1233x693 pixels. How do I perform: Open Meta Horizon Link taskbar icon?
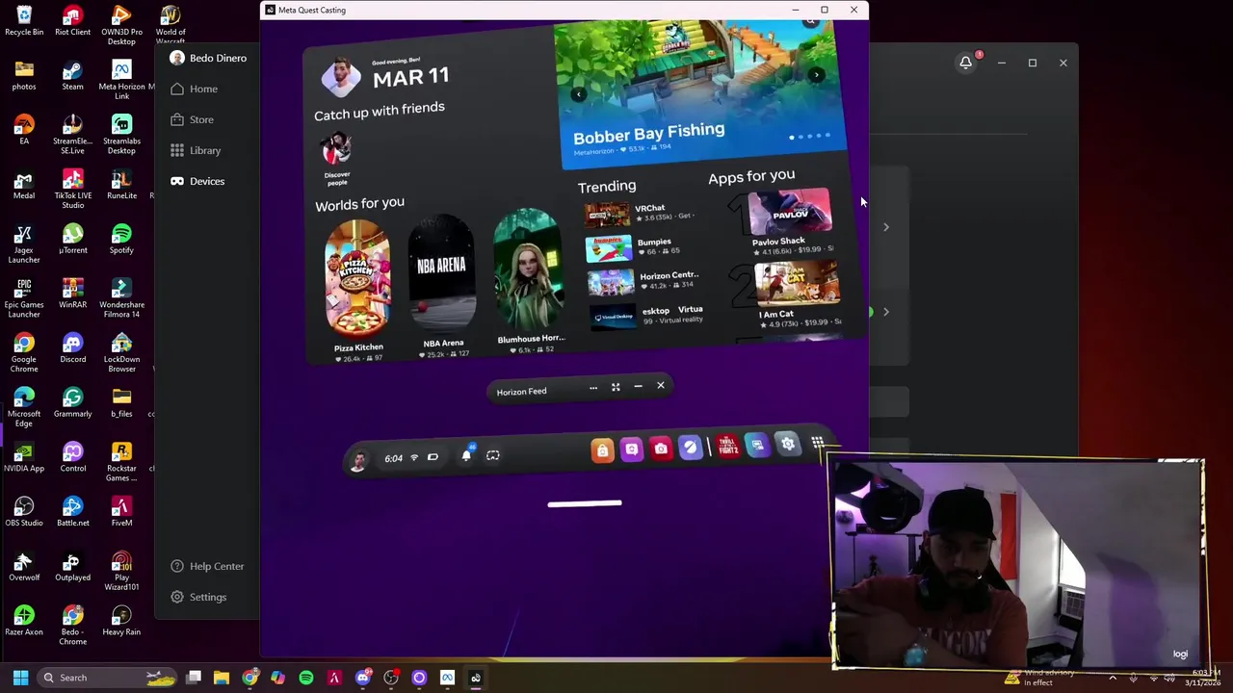tap(447, 678)
